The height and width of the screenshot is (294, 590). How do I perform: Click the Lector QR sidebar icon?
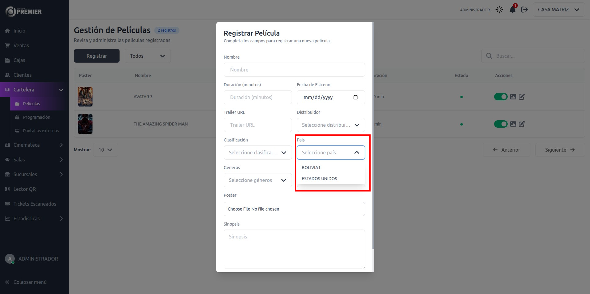coord(7,189)
